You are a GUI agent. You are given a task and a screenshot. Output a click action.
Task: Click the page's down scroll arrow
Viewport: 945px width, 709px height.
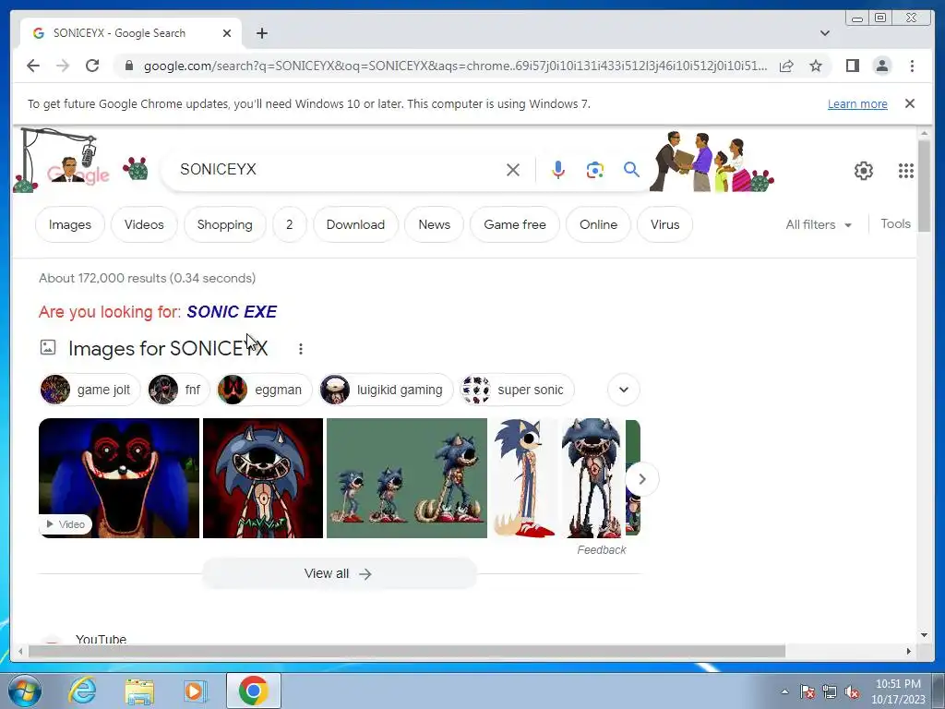point(925,635)
